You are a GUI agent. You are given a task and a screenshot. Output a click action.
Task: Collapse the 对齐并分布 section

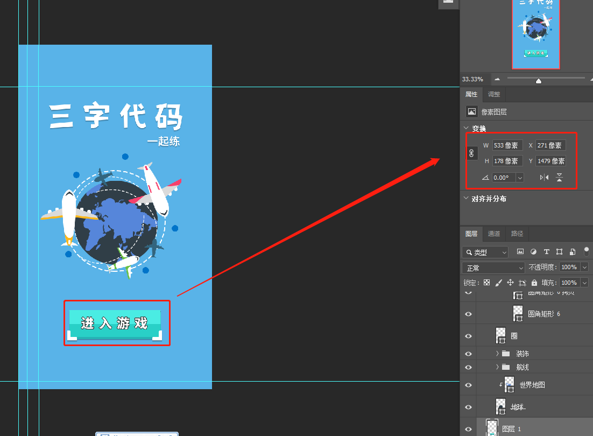(466, 198)
